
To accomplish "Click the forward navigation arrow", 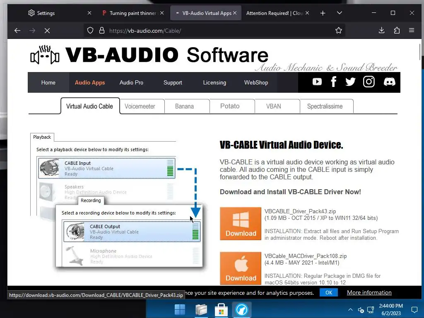I will click(x=32, y=31).
